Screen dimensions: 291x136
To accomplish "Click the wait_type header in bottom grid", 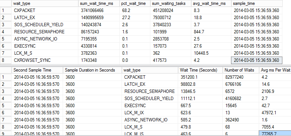I will tap(150, 70).
